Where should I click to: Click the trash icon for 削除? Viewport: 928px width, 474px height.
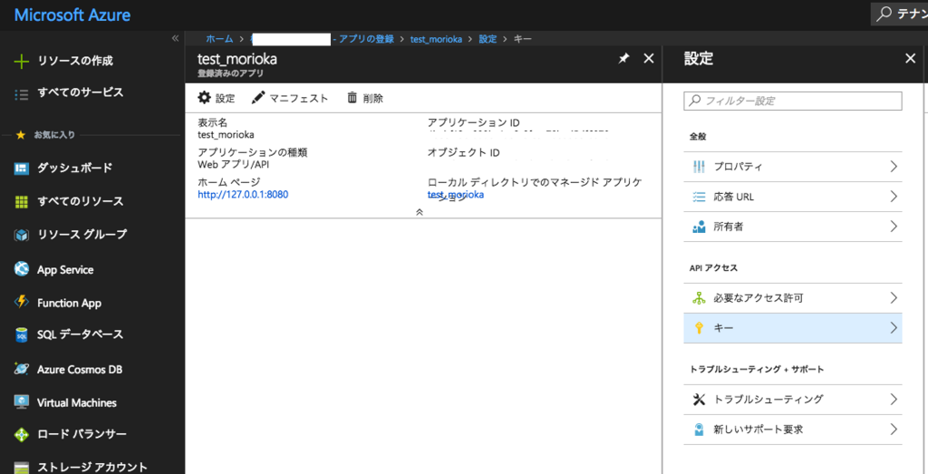[353, 98]
